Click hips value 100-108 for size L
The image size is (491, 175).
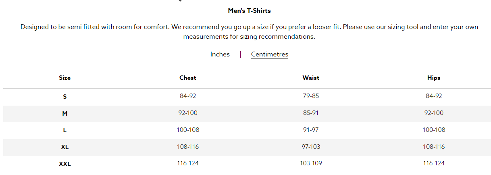pos(434,130)
